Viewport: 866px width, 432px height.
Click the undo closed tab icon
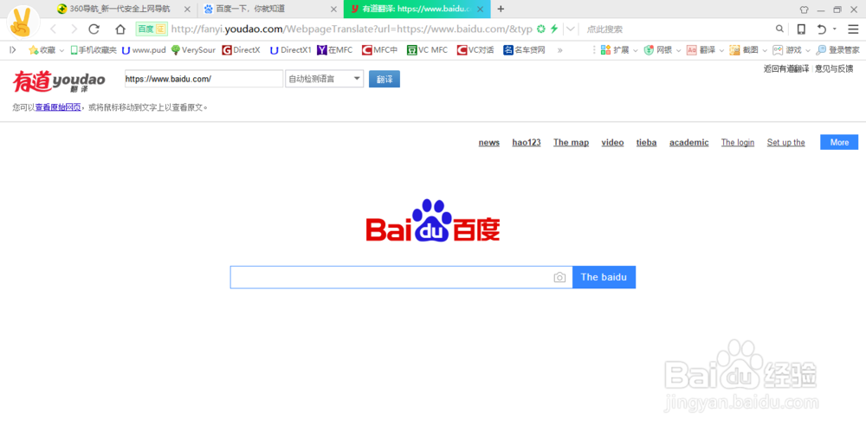(822, 29)
